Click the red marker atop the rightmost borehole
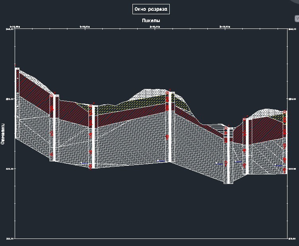The height and width of the screenshot is (246, 299). [284, 112]
